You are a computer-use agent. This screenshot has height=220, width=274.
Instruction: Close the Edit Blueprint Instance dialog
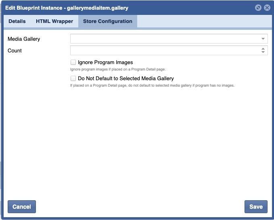[267, 8]
